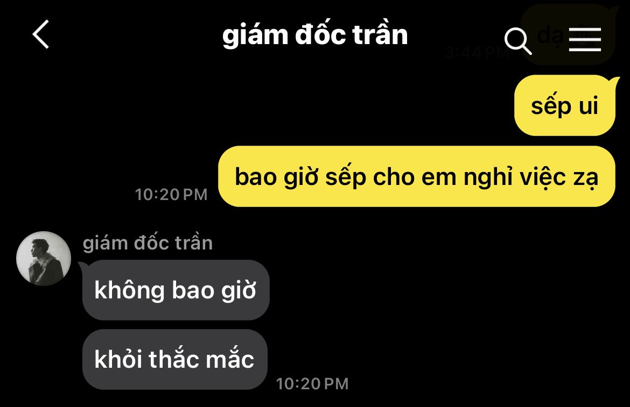Viewport: 630px width, 407px height.
Task: Tap the chat title giám đốc trần
Action: coord(315,35)
